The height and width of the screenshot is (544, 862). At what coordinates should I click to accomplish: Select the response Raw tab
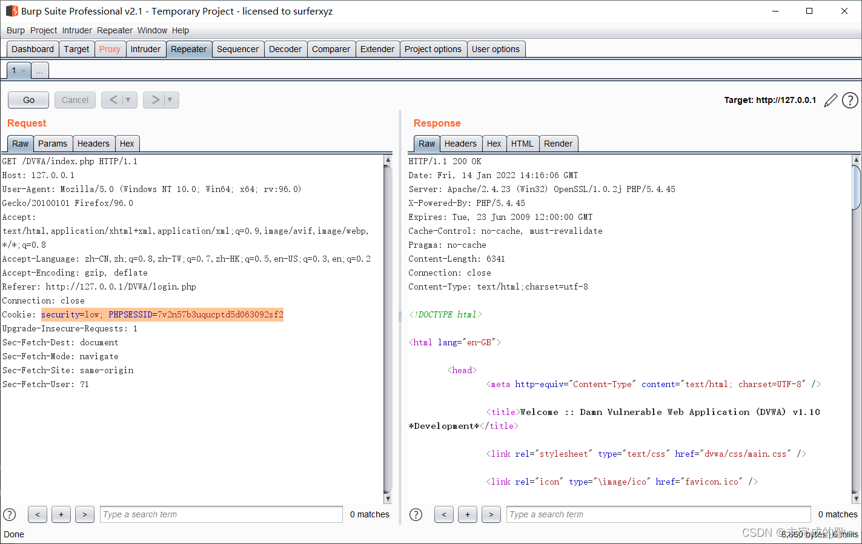pyautogui.click(x=427, y=144)
